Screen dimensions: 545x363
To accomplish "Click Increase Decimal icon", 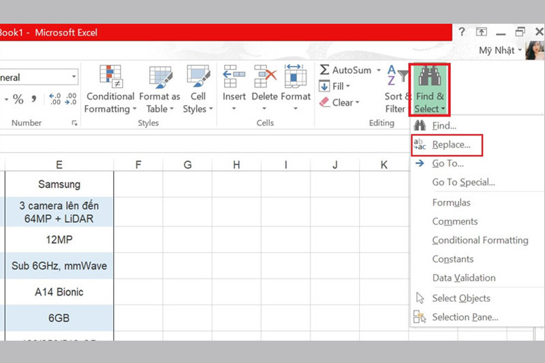I will [x=55, y=99].
